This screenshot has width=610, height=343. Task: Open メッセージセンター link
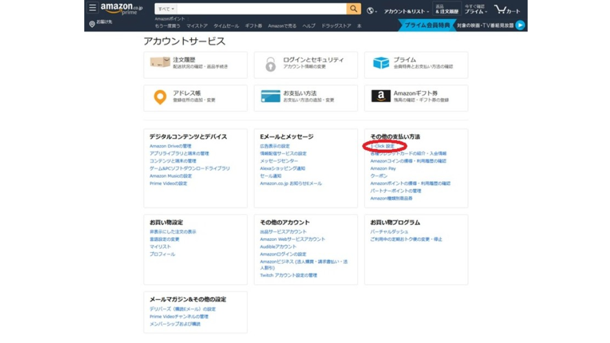(x=279, y=161)
